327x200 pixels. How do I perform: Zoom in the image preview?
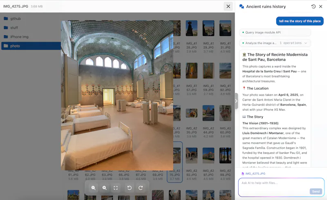click(105, 188)
